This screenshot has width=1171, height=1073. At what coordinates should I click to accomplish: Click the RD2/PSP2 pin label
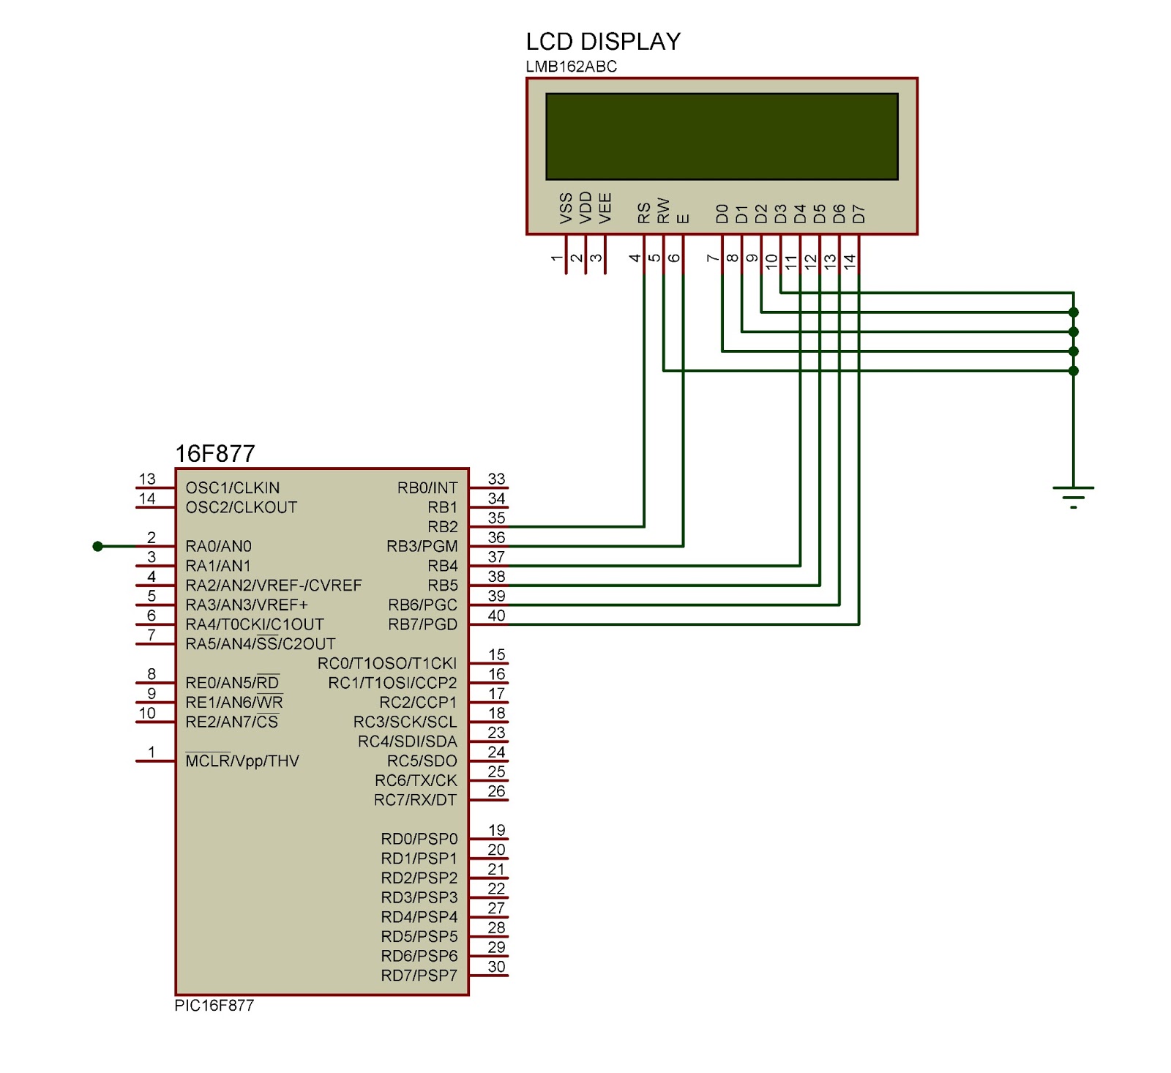click(419, 878)
